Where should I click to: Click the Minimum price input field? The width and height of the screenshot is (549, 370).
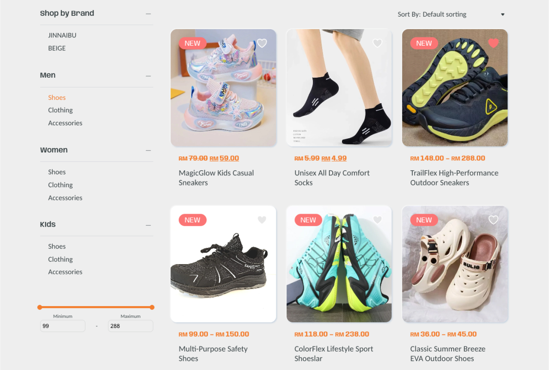(x=63, y=326)
